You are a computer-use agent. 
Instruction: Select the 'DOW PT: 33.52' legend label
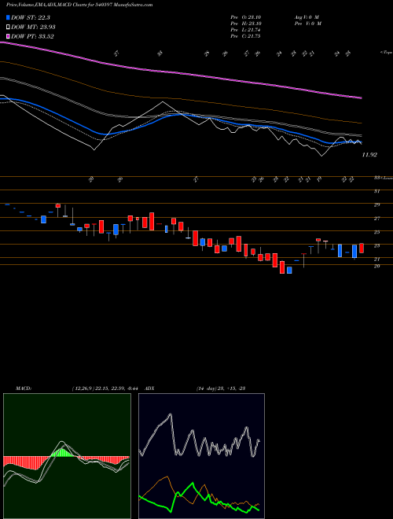tap(32, 36)
